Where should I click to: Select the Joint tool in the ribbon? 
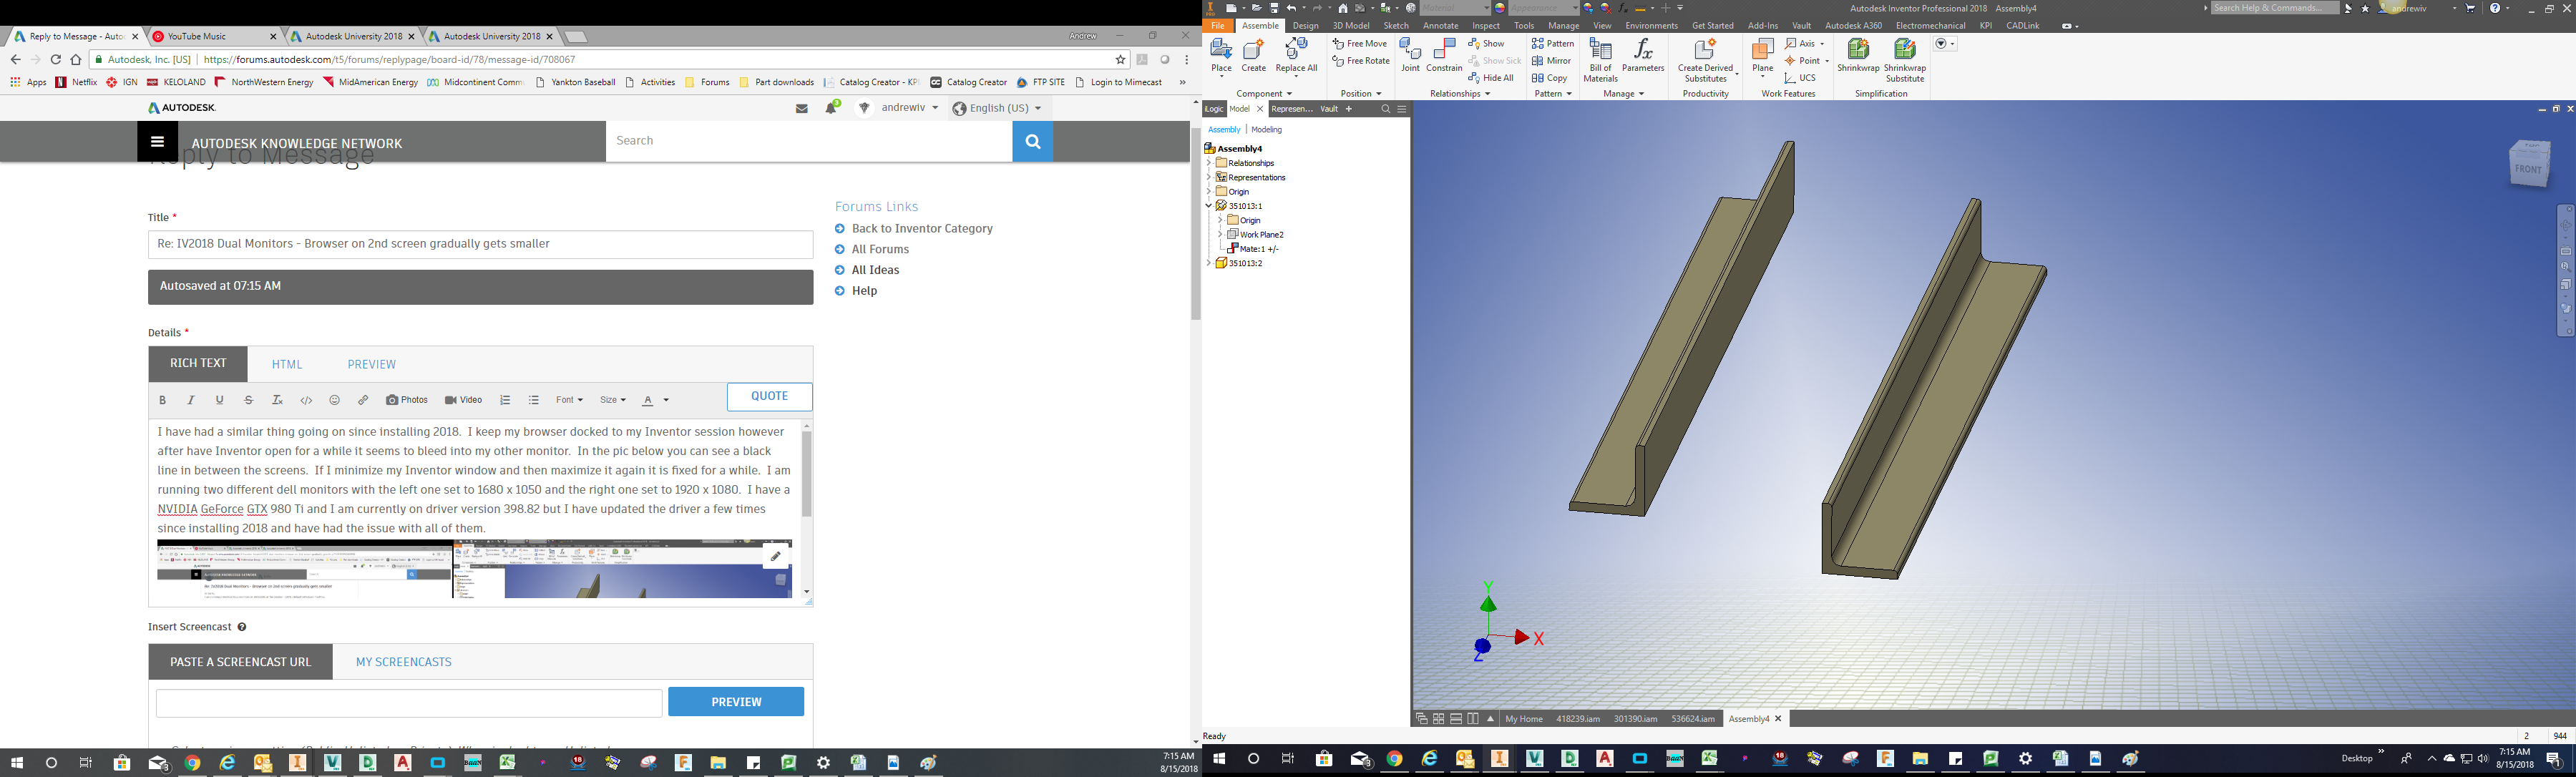click(x=1410, y=53)
